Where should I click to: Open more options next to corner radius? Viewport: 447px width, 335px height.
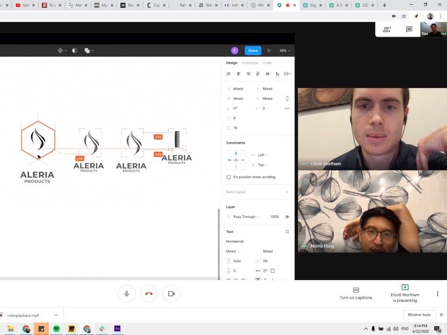[287, 108]
